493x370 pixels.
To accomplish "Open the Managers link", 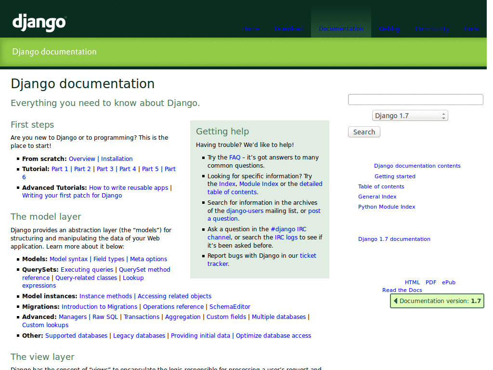I will (73, 317).
